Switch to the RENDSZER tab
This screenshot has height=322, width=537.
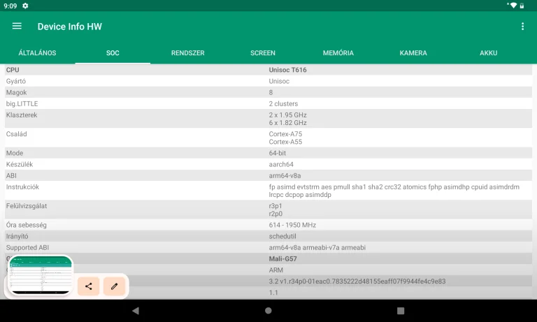click(x=187, y=53)
